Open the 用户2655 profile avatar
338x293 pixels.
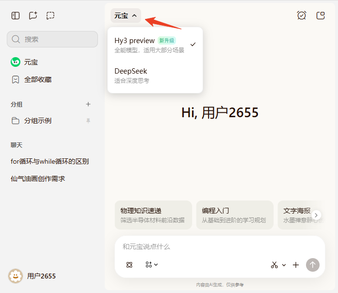coord(16,276)
